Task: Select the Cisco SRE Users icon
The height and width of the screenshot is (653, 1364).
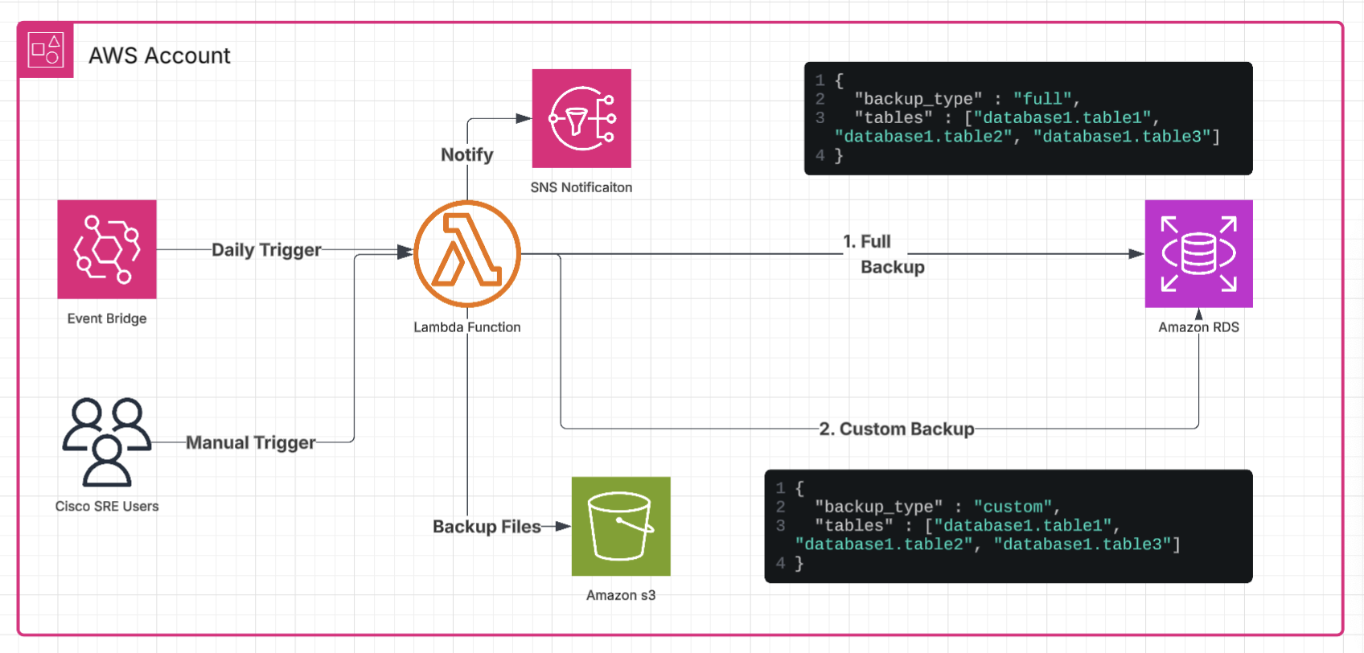Action: (107, 442)
